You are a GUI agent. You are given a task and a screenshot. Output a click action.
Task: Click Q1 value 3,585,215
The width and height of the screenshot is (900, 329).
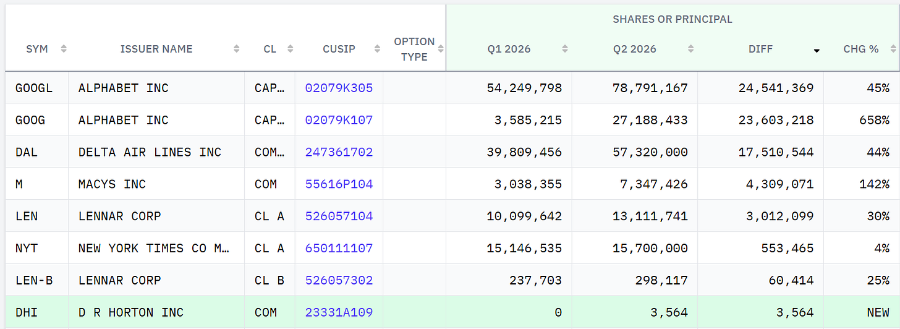pyautogui.click(x=528, y=120)
